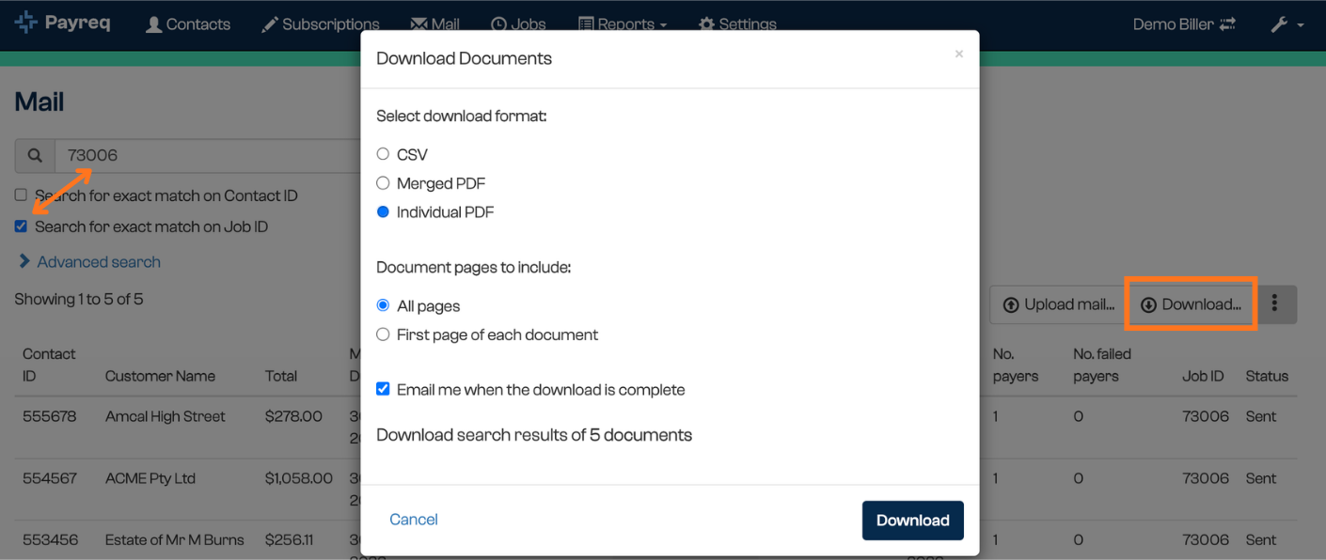The height and width of the screenshot is (560, 1326).
Task: Open the Settings page
Action: pyautogui.click(x=737, y=24)
